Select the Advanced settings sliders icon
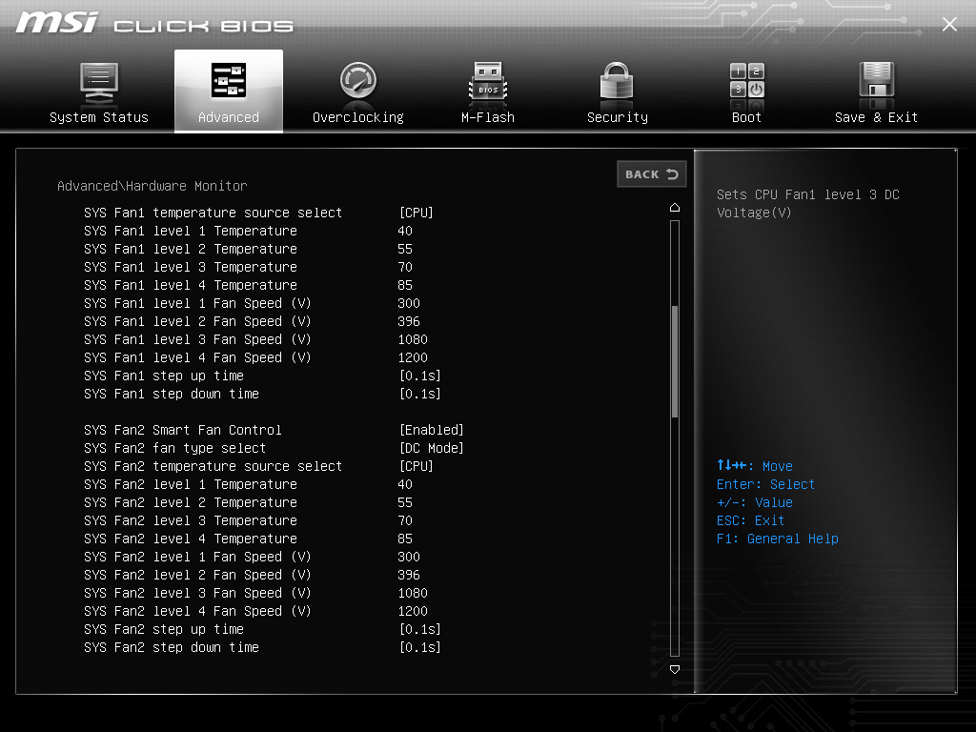 tap(229, 80)
